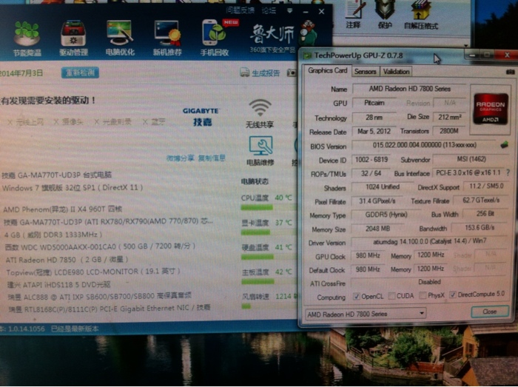The height and width of the screenshot is (387, 518).
Task: Click the RTL8168C Gigabit Ethernet NIC row
Action: [110, 308]
